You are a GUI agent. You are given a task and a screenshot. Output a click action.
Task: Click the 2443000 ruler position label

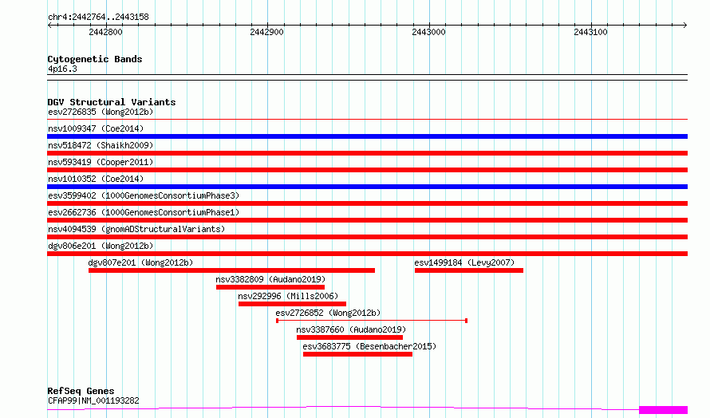429,32
